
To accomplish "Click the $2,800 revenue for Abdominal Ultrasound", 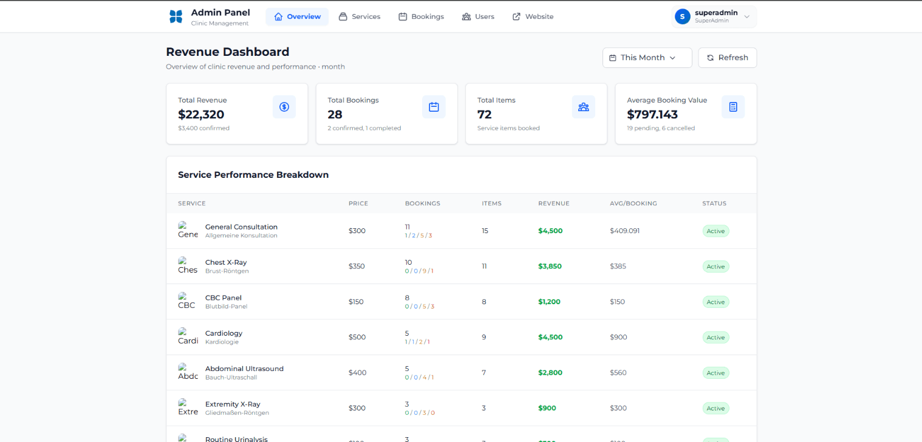I will (550, 372).
